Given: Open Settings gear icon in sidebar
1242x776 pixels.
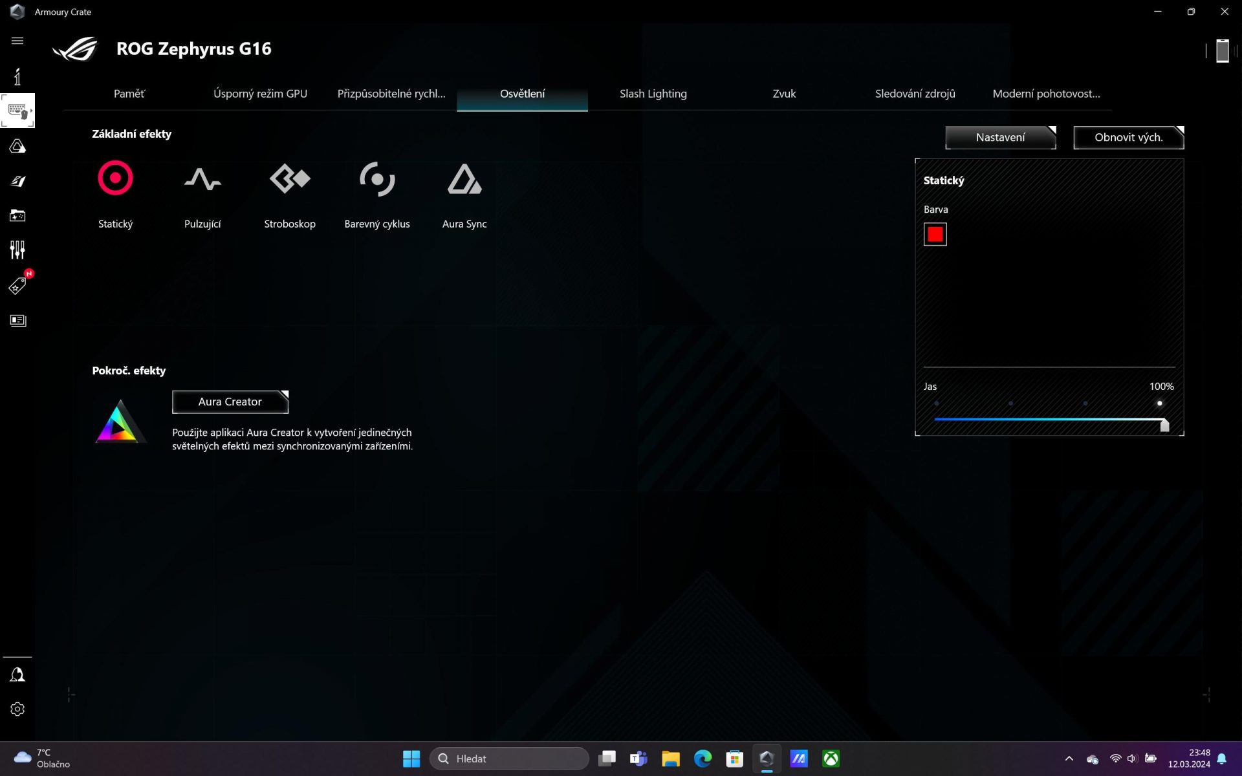Looking at the screenshot, I should [x=17, y=709].
